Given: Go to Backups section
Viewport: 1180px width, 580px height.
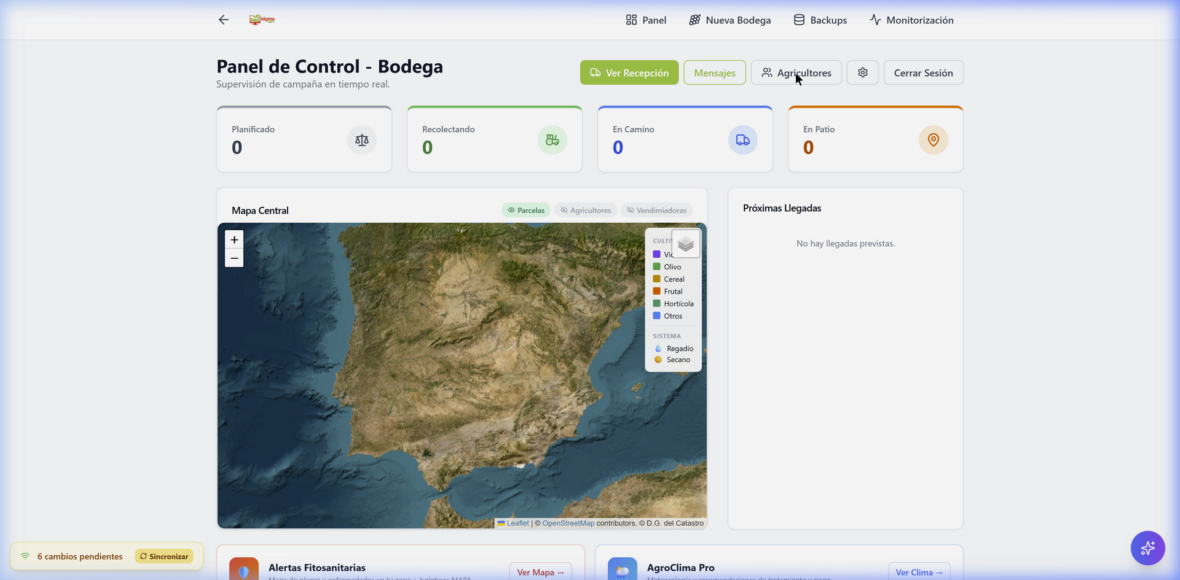Looking at the screenshot, I should click(820, 20).
